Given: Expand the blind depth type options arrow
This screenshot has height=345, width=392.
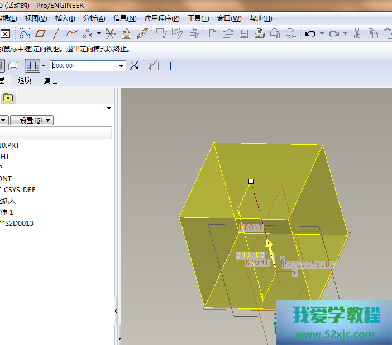Looking at the screenshot, I should click(x=44, y=66).
